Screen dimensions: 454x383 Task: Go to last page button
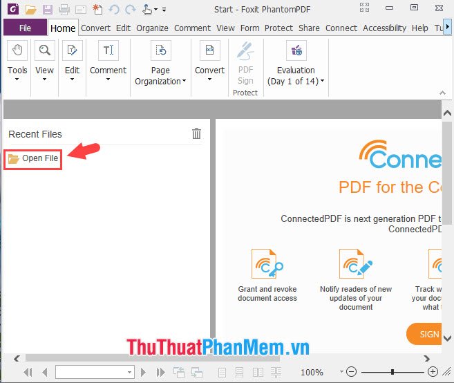click(x=160, y=372)
